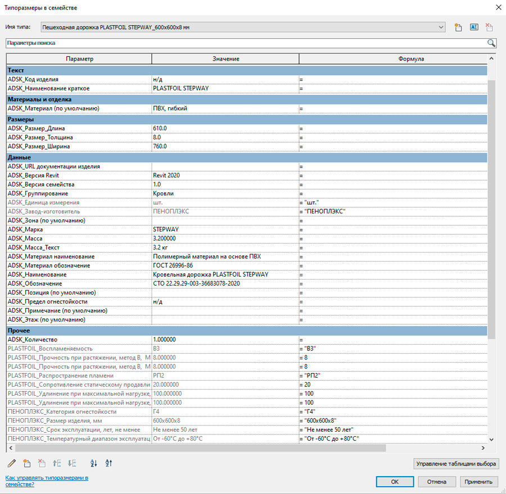Click Кровельная дорожка PLASTFOIL STEPWAY value
This screenshot has height=494, width=506.
[211, 275]
